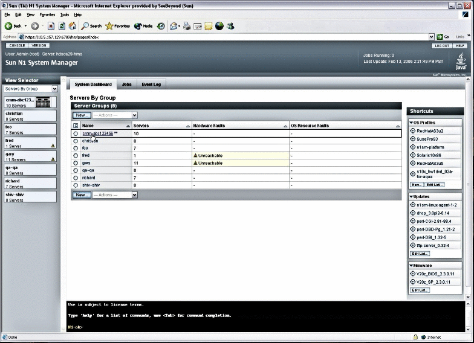Click RedHatAS3u5 profile icon
This screenshot has height=343, width=474.
coord(412,163)
